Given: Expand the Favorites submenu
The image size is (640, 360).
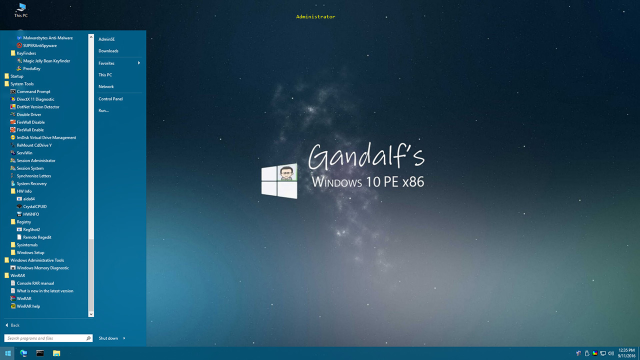Looking at the screenshot, I should [x=119, y=63].
